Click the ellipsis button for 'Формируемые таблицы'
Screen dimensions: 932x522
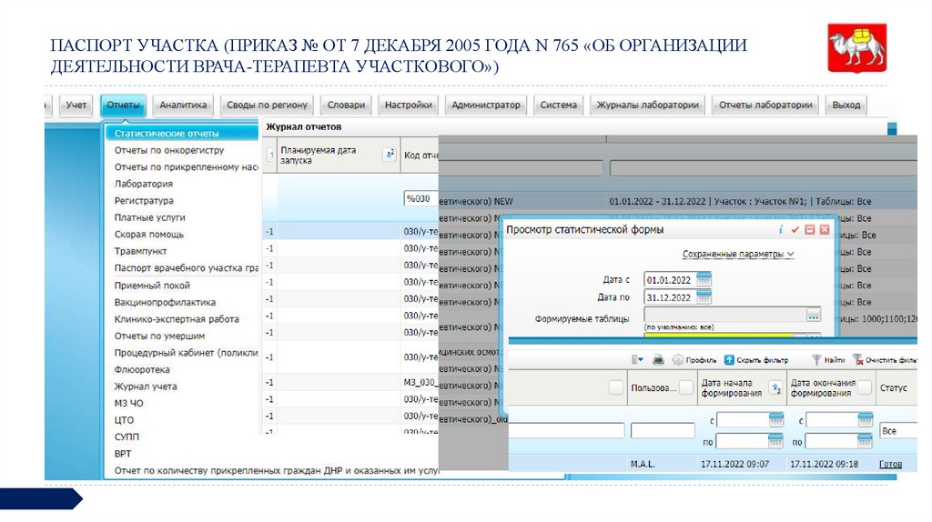pyautogui.click(x=813, y=316)
